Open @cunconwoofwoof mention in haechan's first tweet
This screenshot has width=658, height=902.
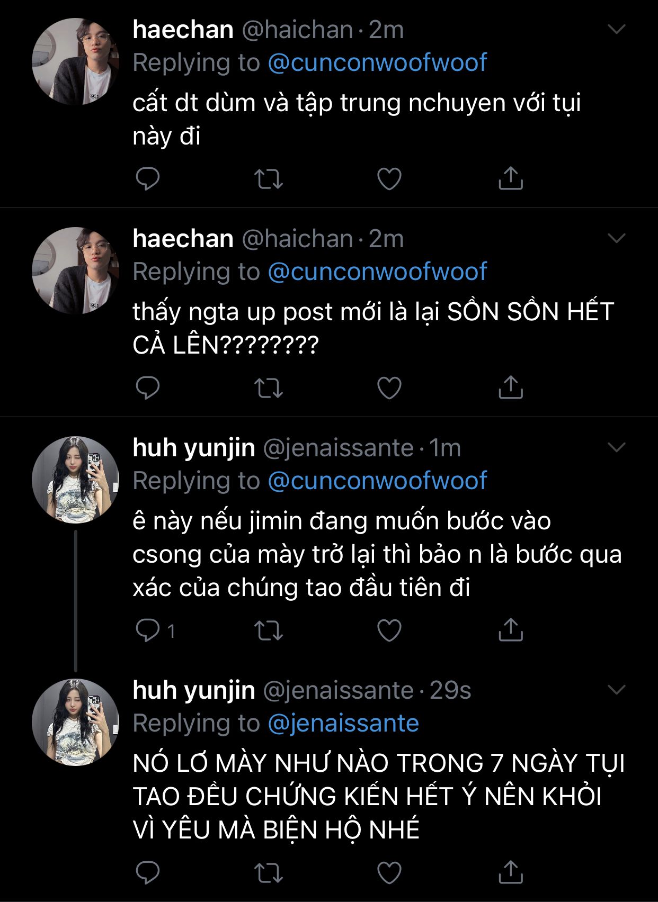377,62
